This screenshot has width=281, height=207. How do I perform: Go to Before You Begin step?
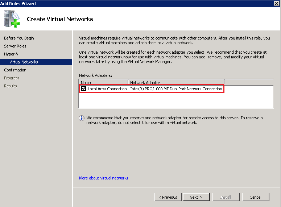click(x=19, y=38)
